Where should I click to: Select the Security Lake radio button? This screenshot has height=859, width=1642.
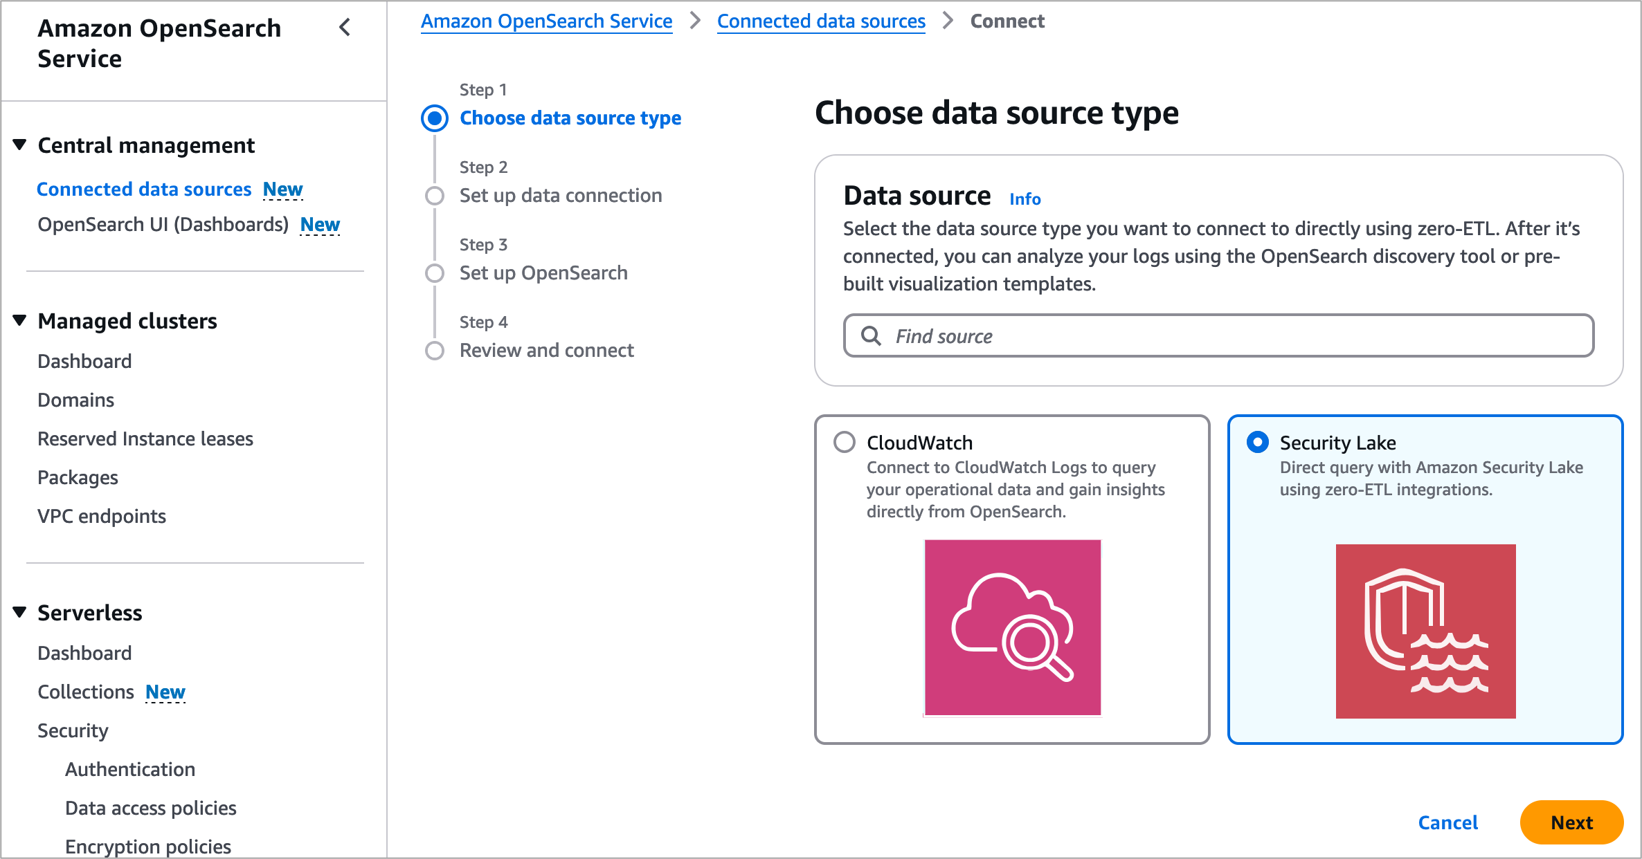[1257, 442]
